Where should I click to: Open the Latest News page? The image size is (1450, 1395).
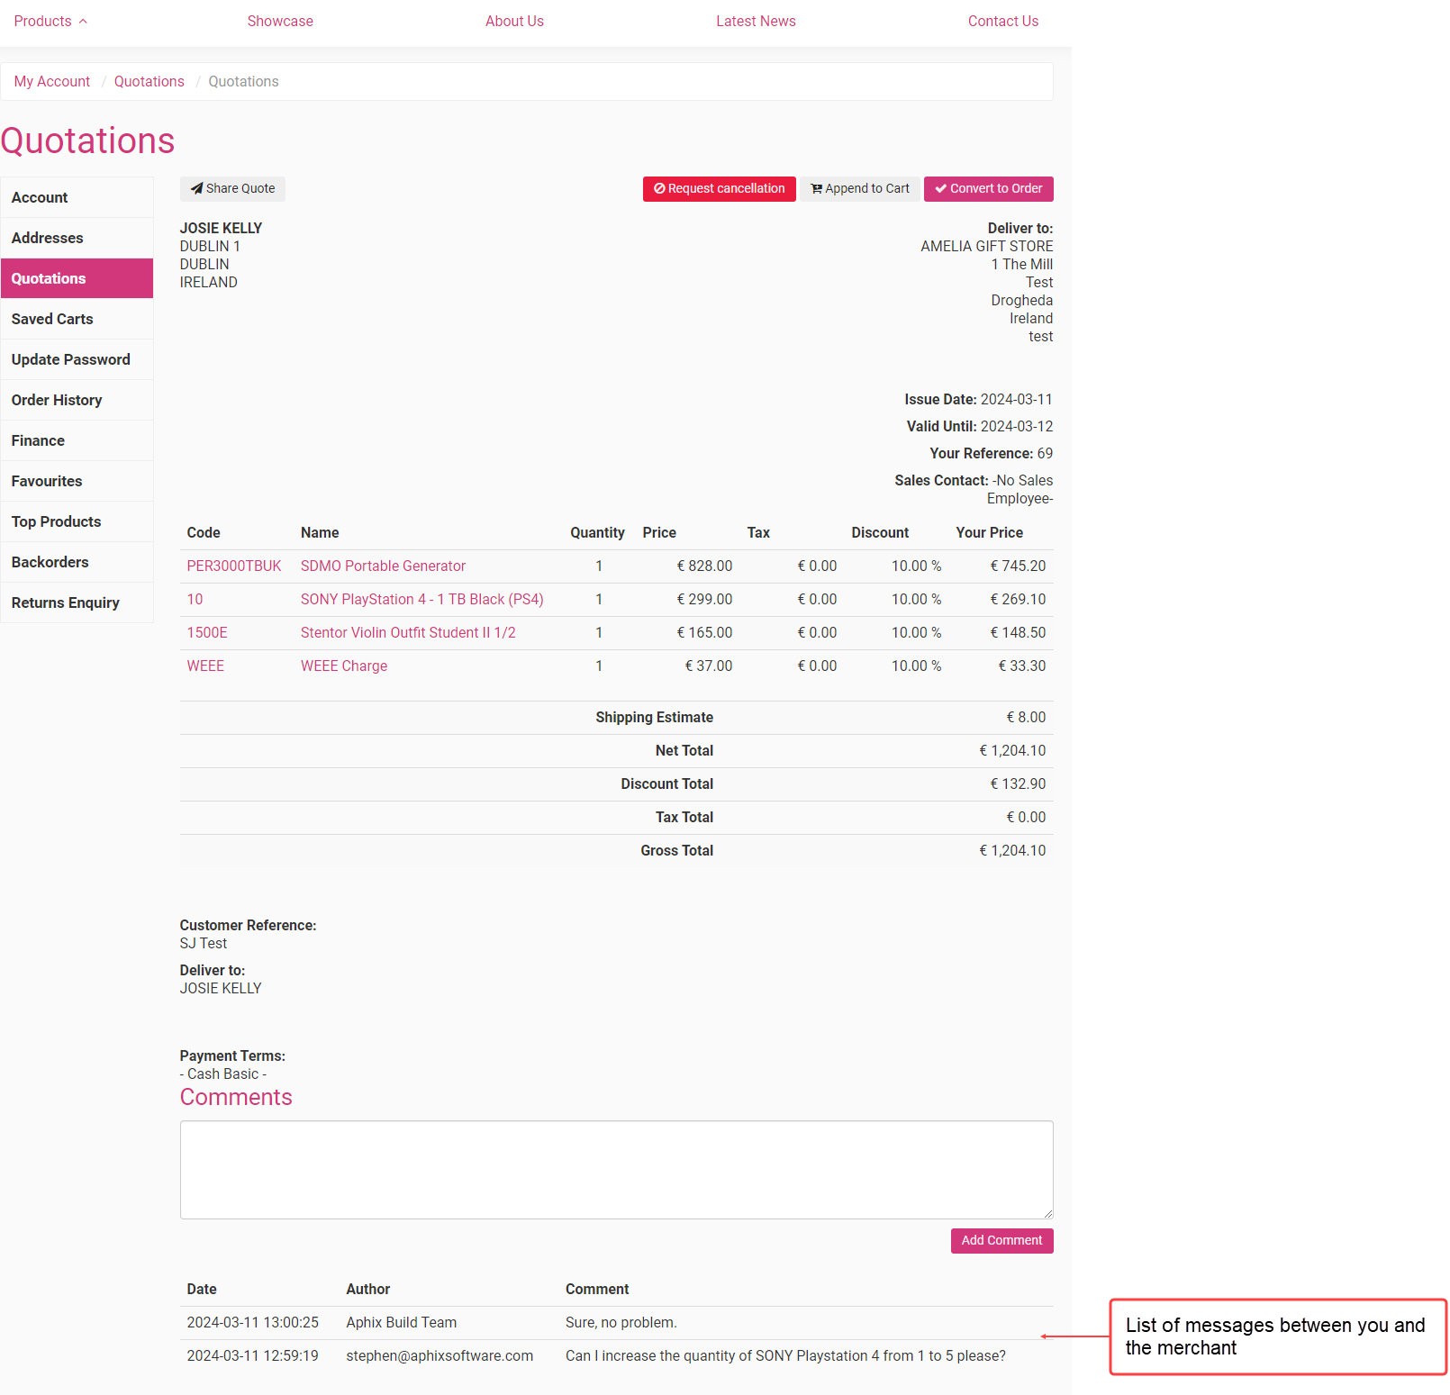point(756,21)
